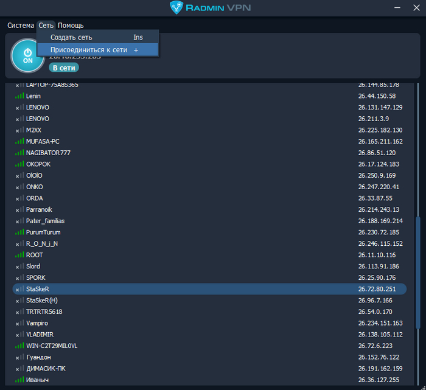Image resolution: width=426 pixels, height=390 pixels.
Task: Click the signal icon next to Lenin
Action: [19, 96]
